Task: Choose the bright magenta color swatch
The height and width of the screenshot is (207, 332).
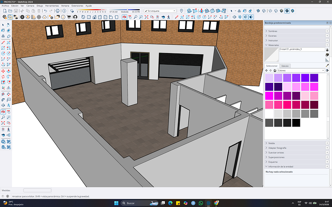Action: click(x=269, y=96)
